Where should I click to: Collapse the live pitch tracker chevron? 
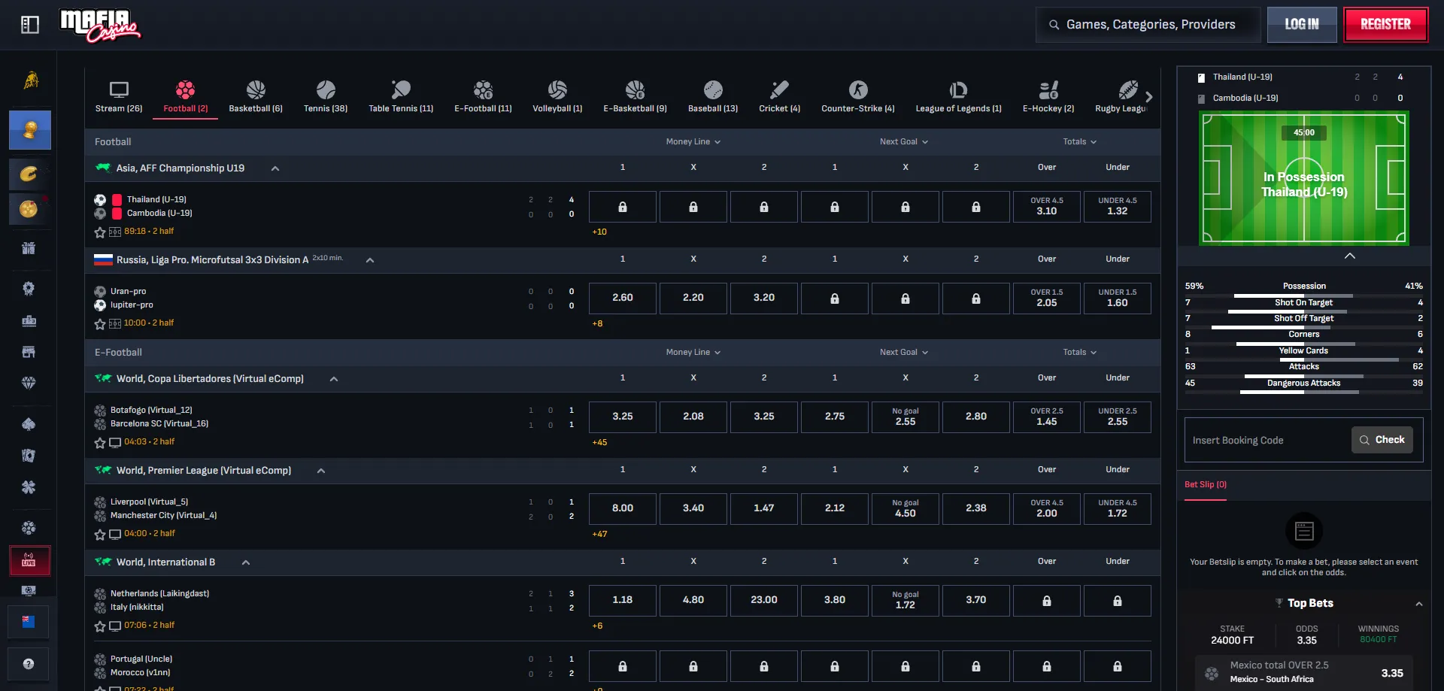(1350, 256)
